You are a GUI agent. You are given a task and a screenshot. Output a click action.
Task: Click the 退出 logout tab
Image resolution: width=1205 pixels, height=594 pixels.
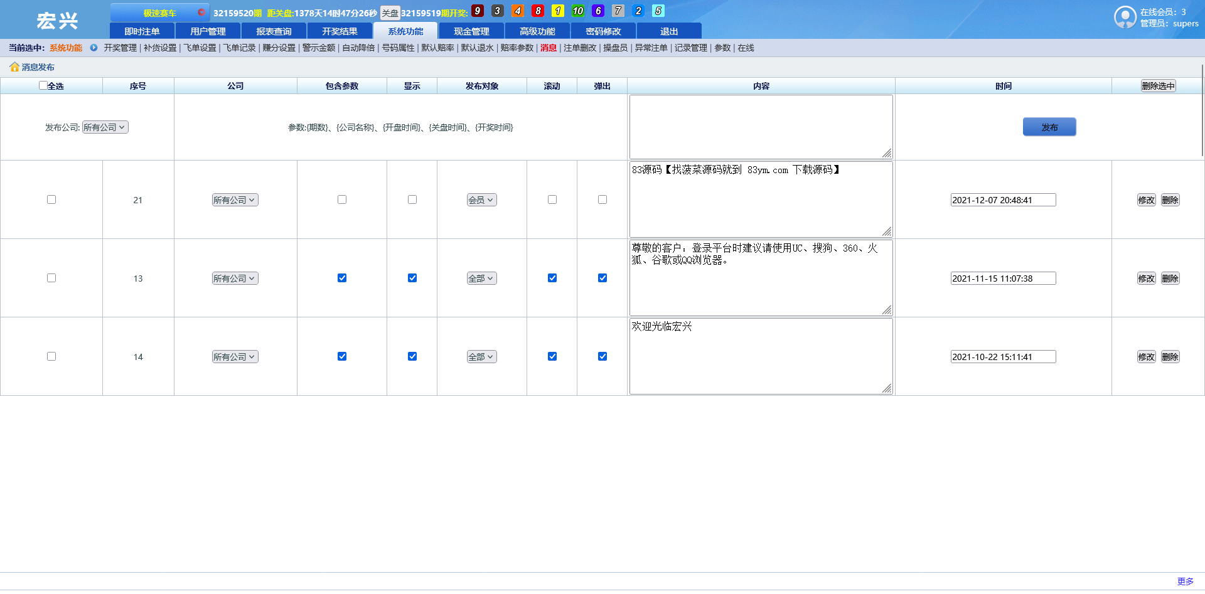pos(669,31)
